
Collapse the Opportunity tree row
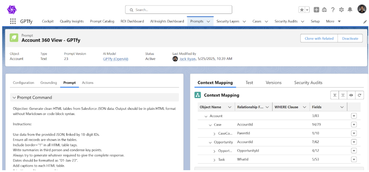click(211, 142)
